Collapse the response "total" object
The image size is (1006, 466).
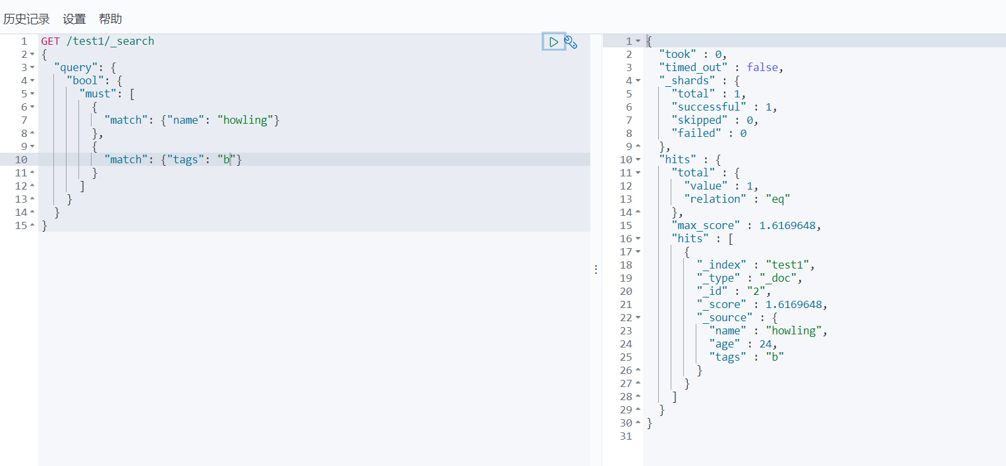point(638,173)
